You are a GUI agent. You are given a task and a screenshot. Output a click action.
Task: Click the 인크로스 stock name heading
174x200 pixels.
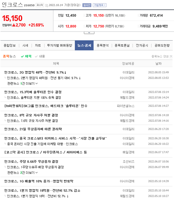click(x=12, y=5)
